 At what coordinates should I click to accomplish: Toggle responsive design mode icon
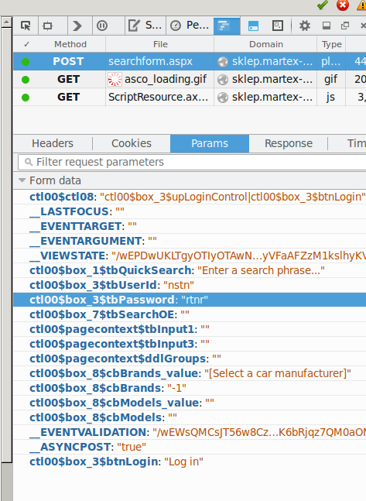(278, 26)
